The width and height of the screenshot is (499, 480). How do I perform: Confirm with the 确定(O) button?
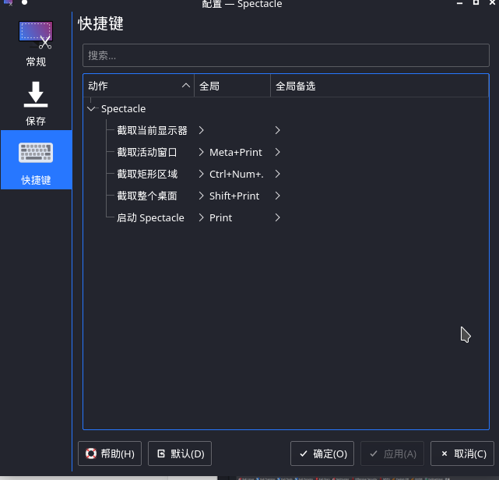(x=322, y=454)
